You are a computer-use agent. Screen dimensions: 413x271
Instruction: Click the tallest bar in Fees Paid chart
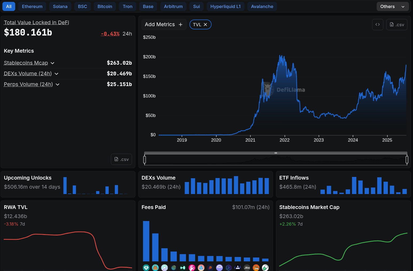[146, 241]
